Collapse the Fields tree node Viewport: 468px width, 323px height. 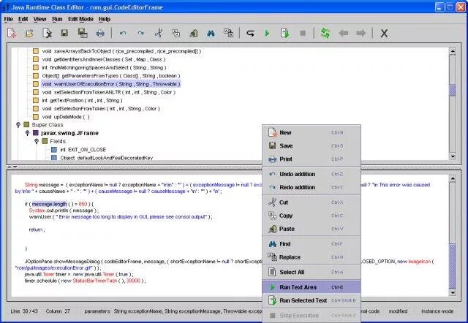click(x=37, y=141)
